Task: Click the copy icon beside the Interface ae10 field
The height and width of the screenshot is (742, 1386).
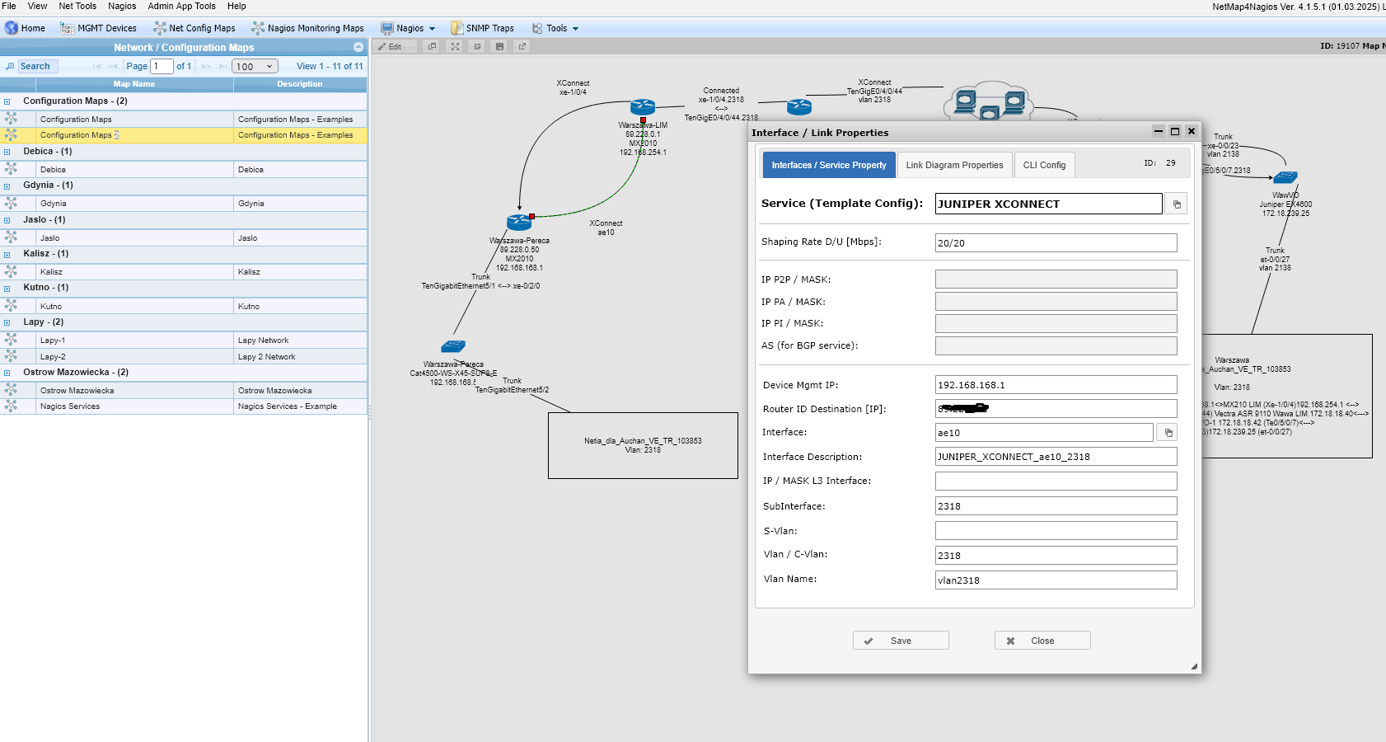Action: coord(1168,432)
